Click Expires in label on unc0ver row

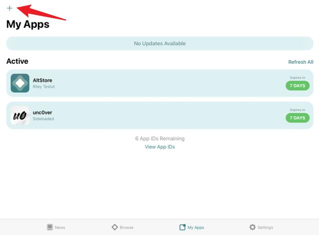[298, 110]
